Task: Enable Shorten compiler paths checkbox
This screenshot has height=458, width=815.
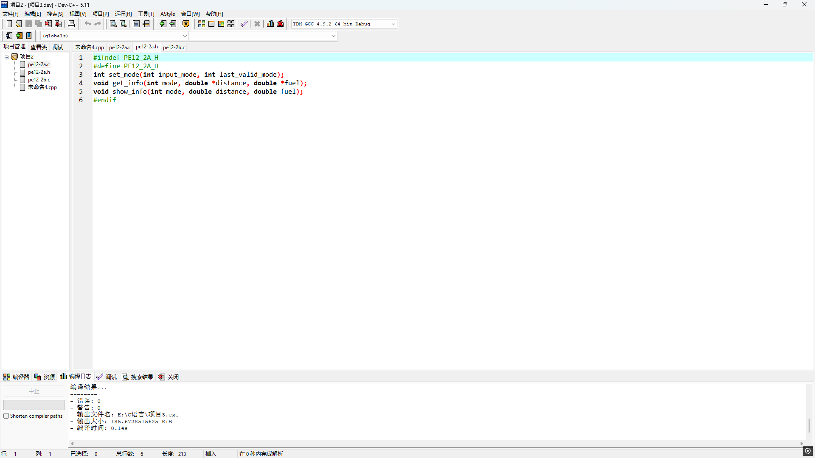Action: click(6, 416)
